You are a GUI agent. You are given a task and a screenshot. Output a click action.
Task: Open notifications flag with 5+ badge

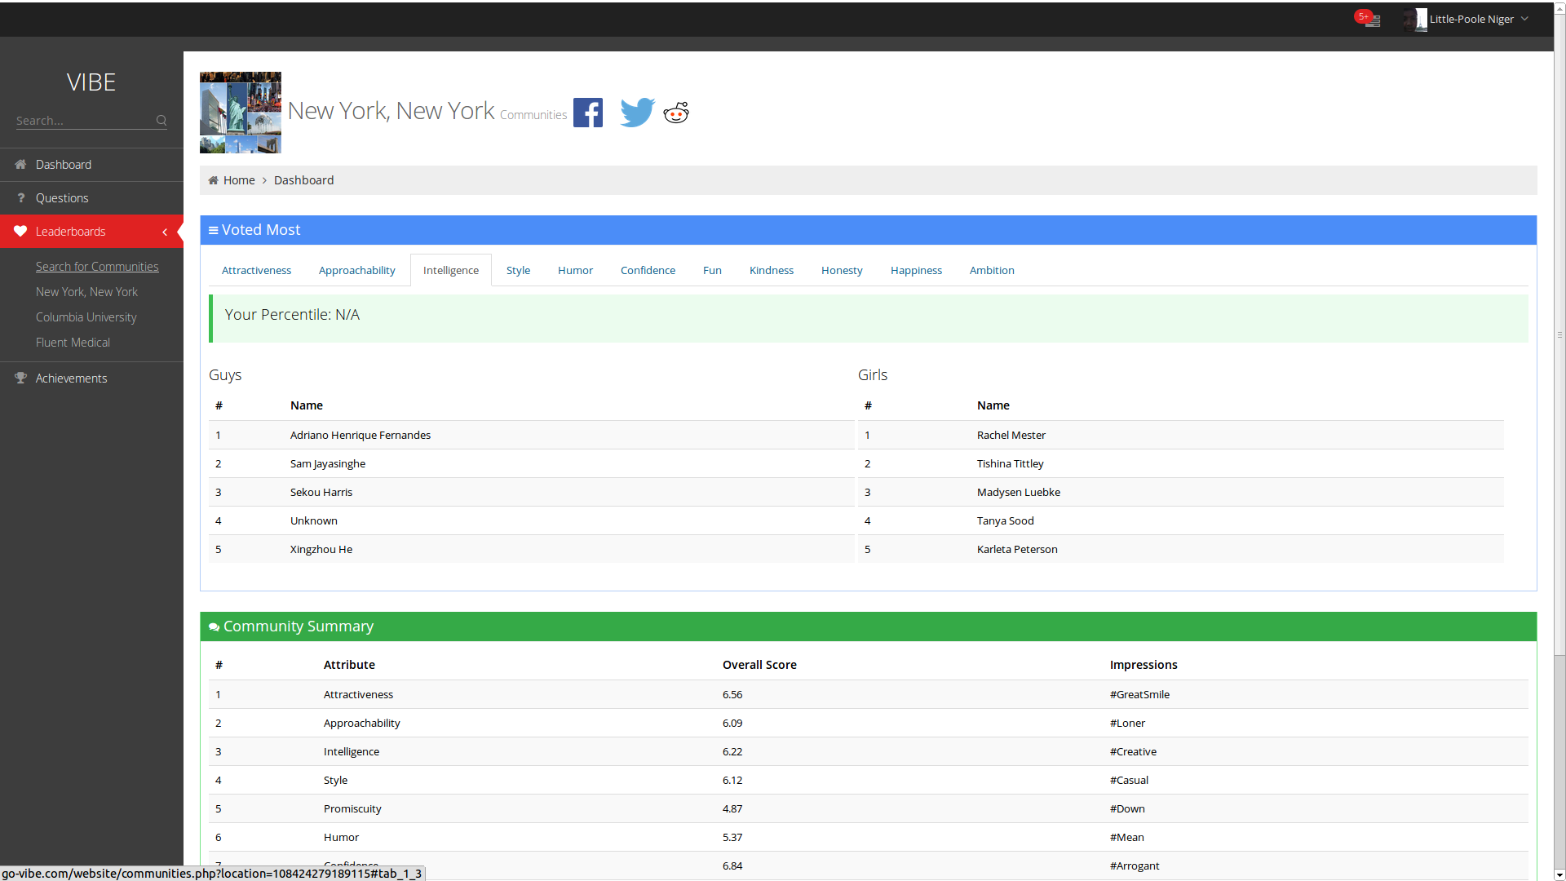(1371, 19)
